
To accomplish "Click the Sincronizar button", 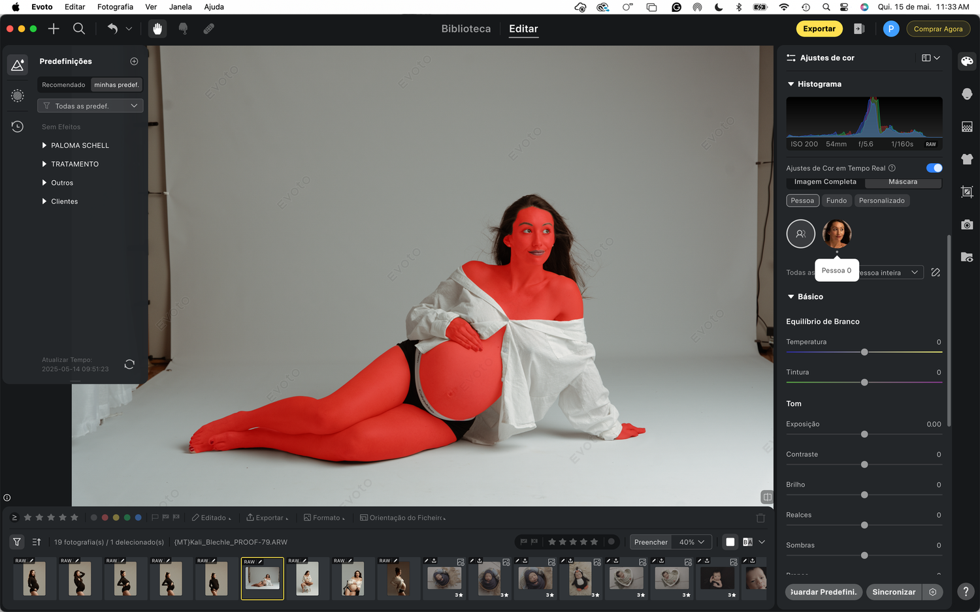I will tap(894, 592).
